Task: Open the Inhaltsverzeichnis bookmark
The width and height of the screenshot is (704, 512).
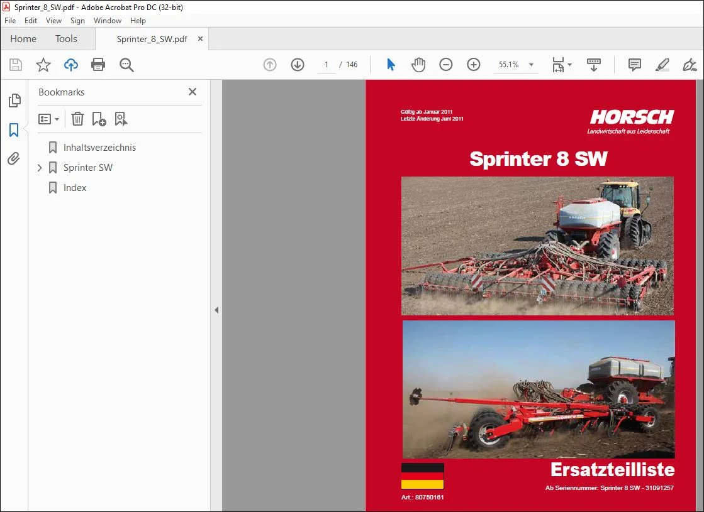Action: coord(99,148)
